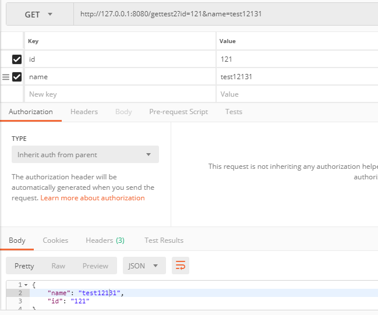Collapse the JSON object at line 1

[26, 285]
